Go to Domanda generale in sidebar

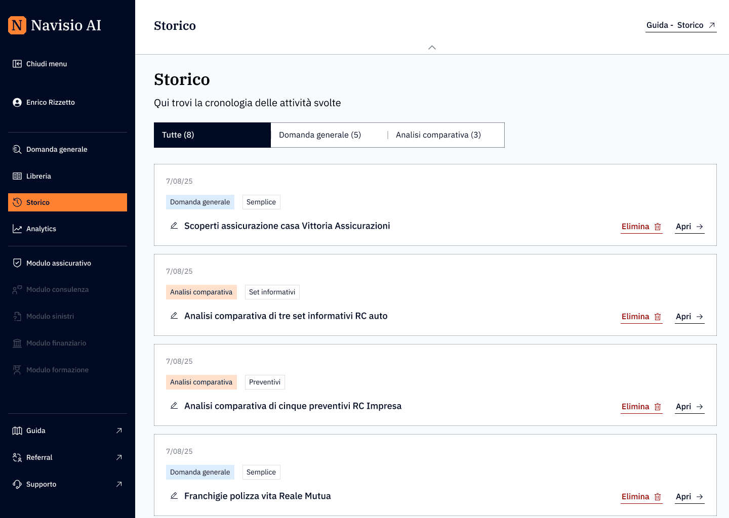click(x=57, y=149)
